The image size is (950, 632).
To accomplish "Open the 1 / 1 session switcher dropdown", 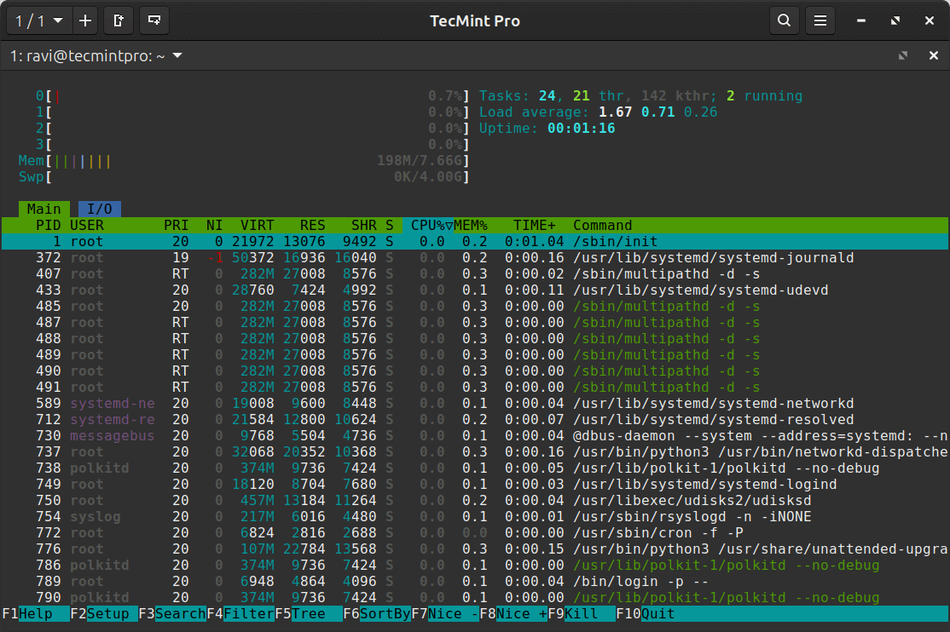I will [38, 20].
